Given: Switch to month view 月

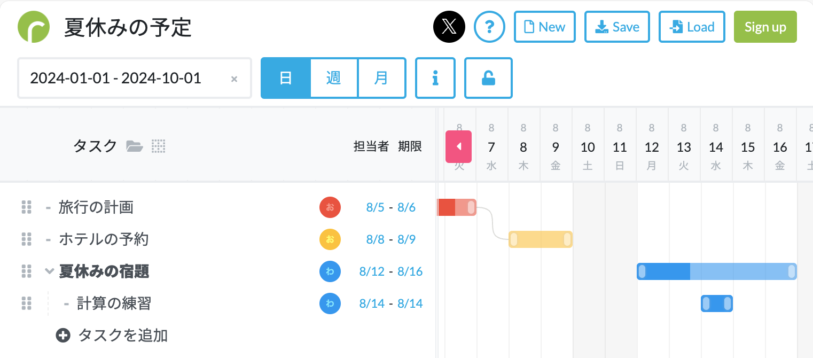Looking at the screenshot, I should coord(381,78).
